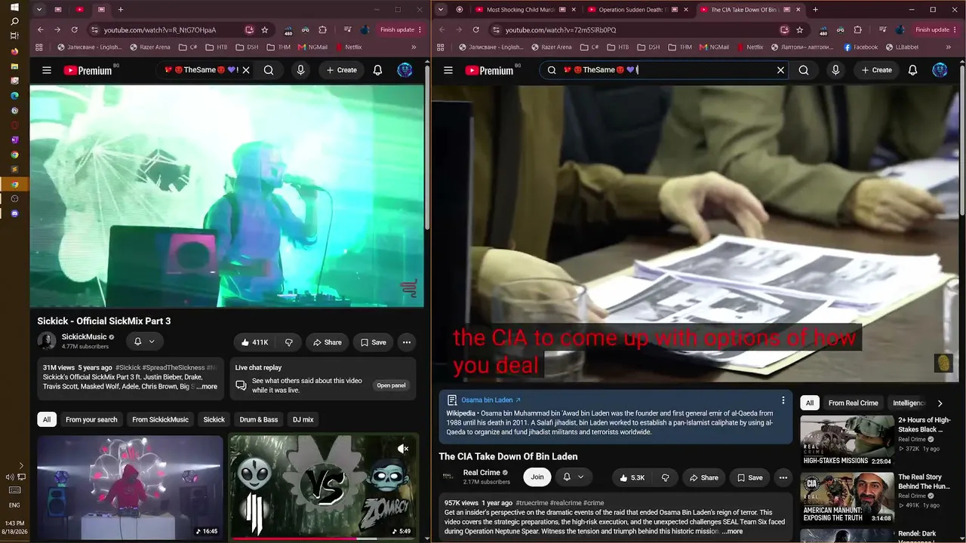Screen dimensions: 966x543
Task: Clear the search text in left window
Action: [246, 70]
